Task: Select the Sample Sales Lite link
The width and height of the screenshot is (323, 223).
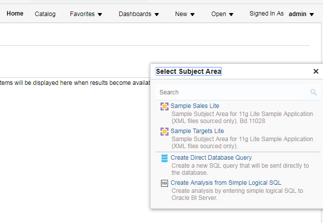Action: coord(195,106)
